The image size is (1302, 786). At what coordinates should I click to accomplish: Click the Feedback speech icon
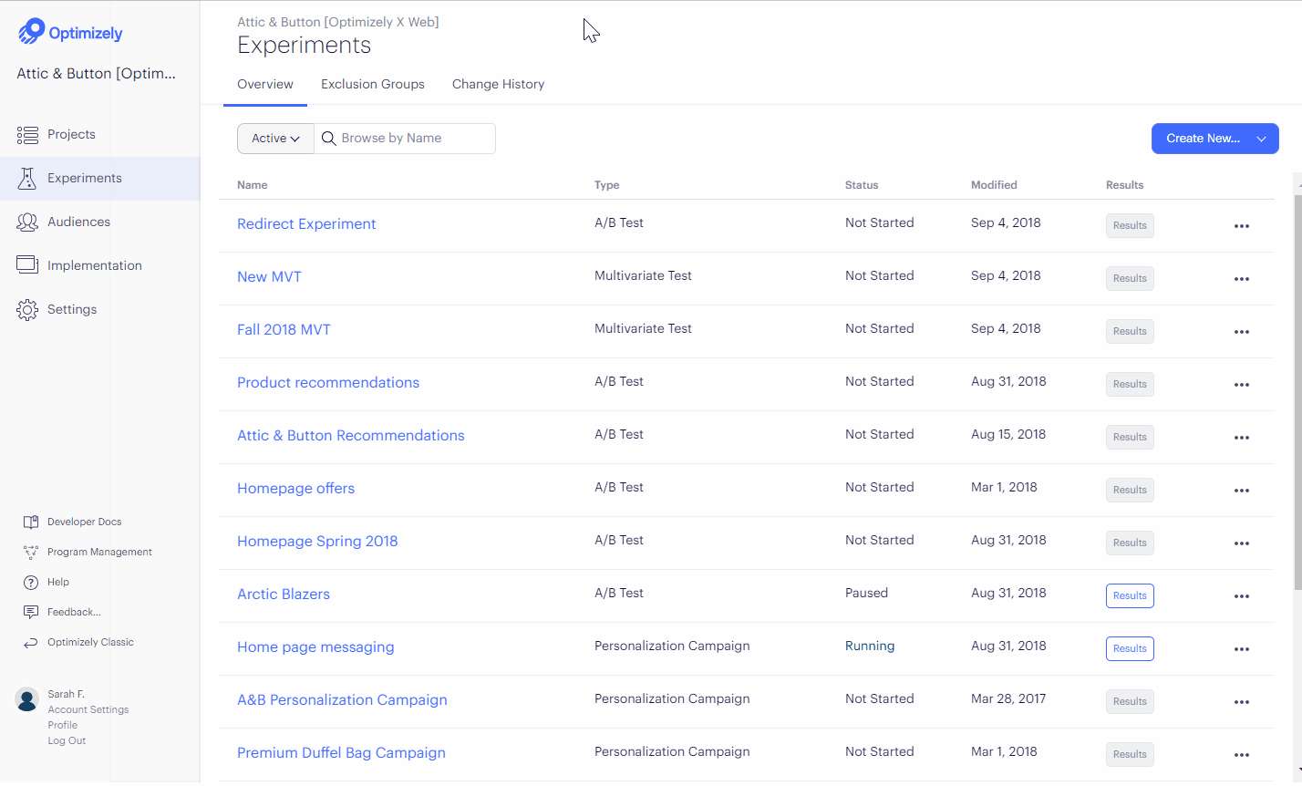click(x=31, y=612)
